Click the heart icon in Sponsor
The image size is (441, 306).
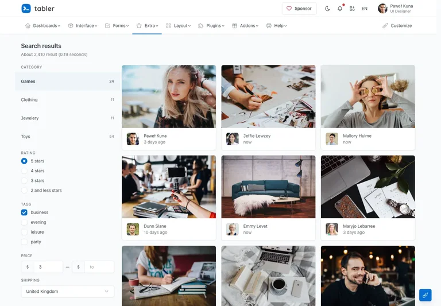(289, 9)
